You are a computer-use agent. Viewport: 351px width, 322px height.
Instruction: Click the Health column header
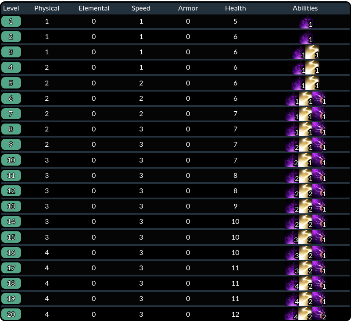click(236, 8)
